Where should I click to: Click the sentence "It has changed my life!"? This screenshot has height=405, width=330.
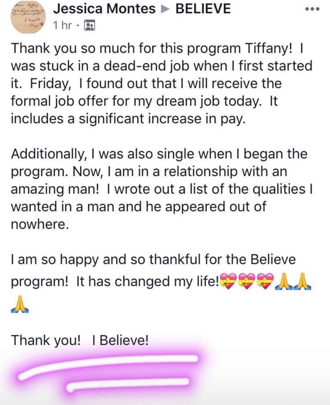pos(147,282)
